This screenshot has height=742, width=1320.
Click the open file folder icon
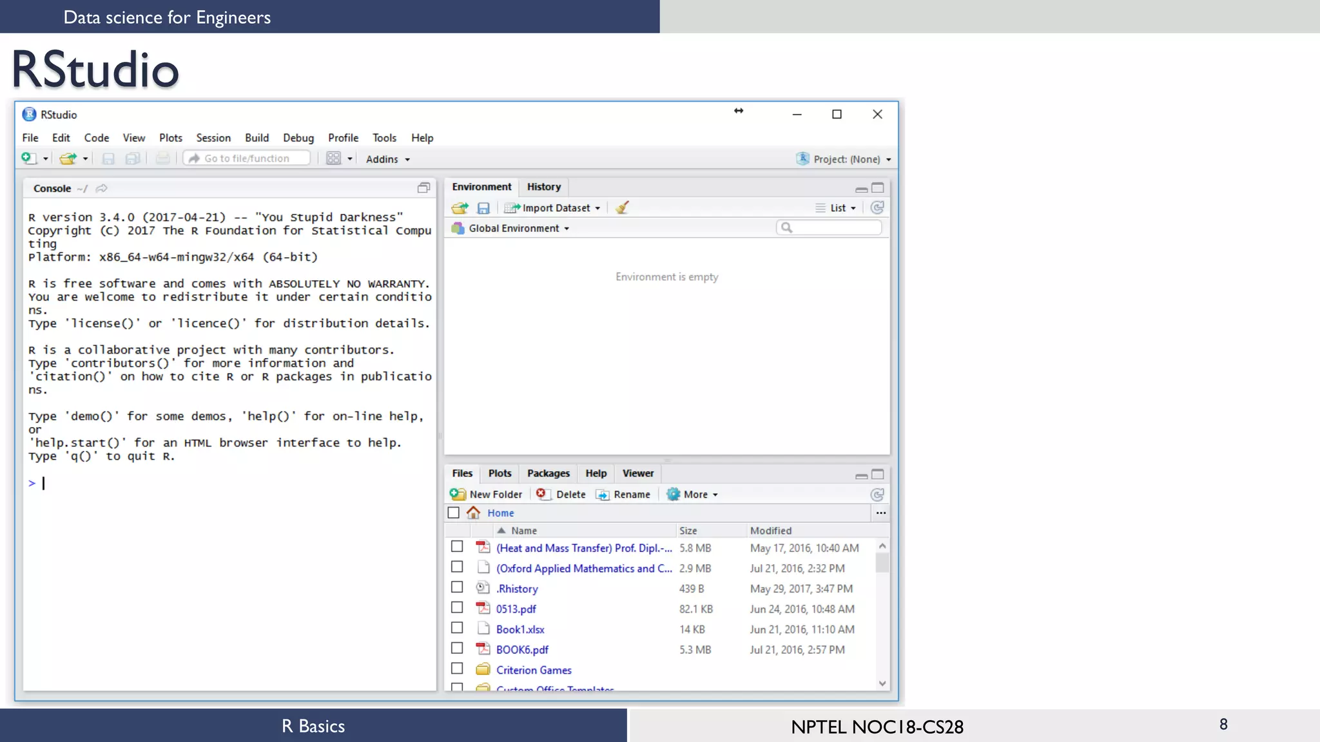coord(68,158)
